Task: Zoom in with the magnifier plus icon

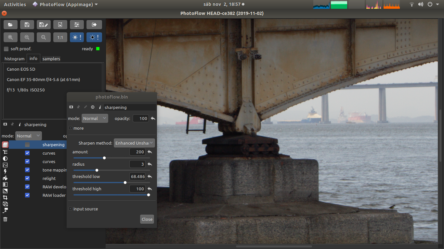Action: coord(10,37)
